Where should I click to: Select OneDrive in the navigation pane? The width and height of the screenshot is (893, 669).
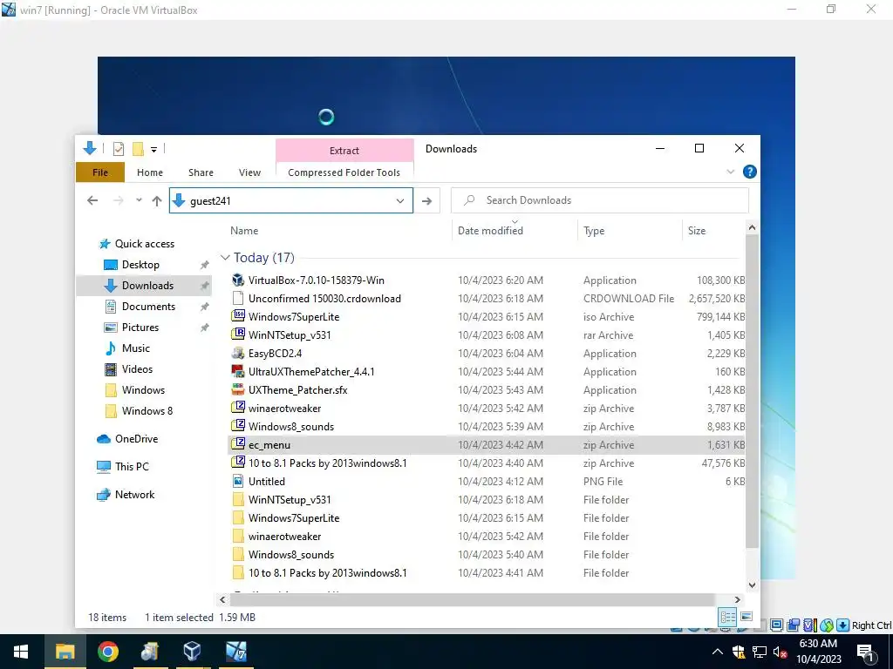tap(136, 439)
